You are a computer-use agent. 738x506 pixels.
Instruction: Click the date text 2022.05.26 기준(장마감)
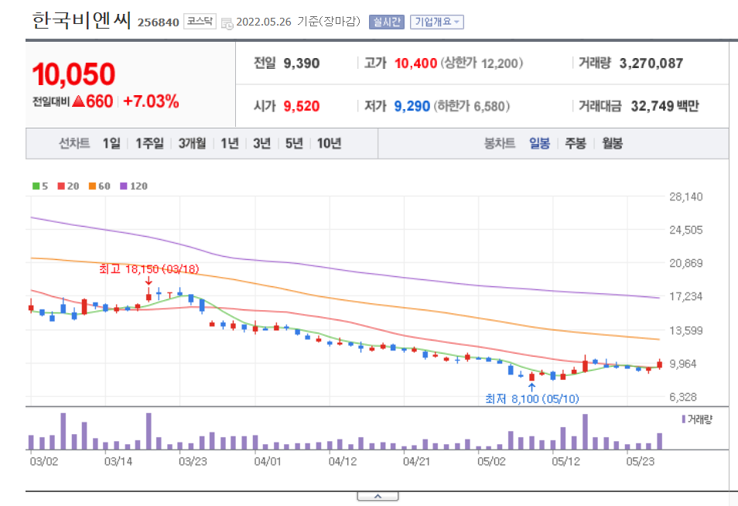[298, 22]
